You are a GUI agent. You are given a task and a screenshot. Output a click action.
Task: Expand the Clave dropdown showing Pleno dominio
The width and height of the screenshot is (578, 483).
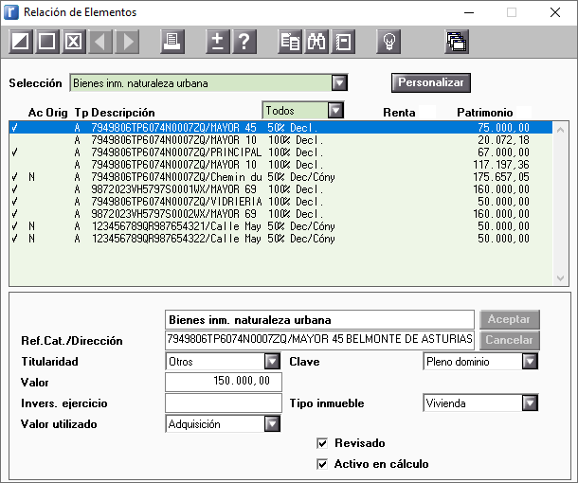[x=530, y=362]
